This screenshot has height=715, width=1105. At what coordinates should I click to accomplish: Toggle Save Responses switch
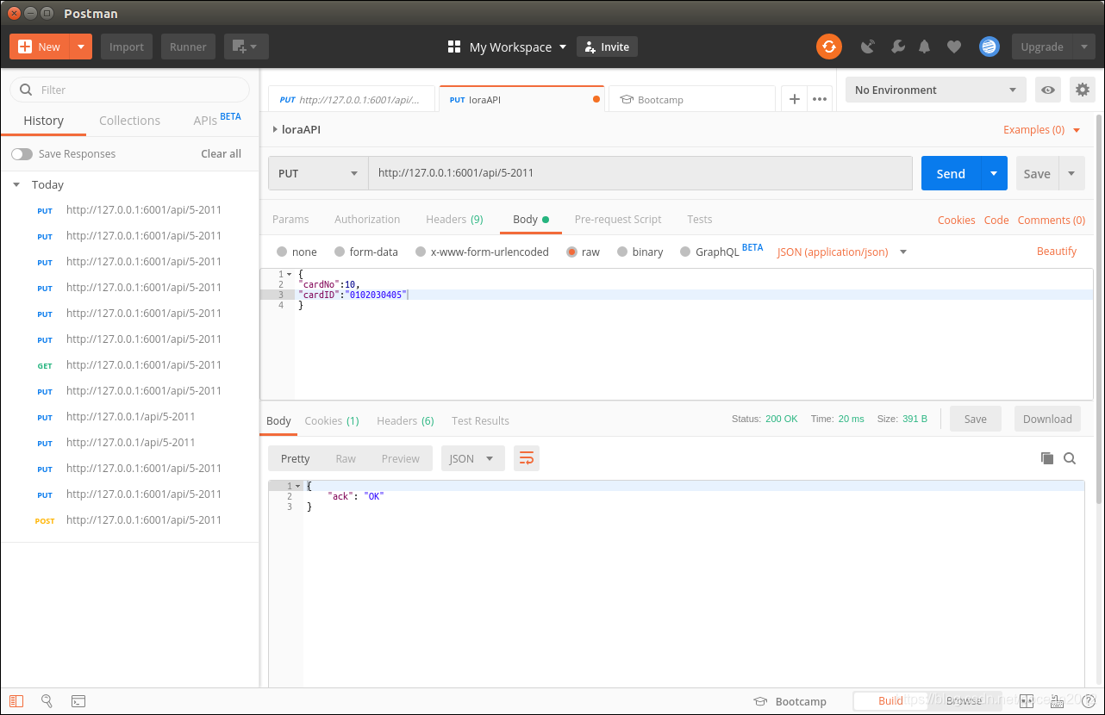tap(22, 153)
